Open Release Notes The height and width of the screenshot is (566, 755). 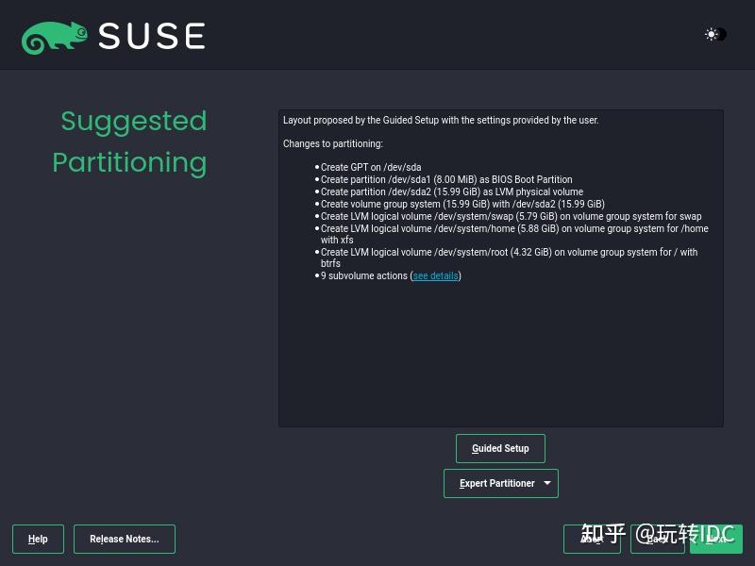(x=124, y=539)
